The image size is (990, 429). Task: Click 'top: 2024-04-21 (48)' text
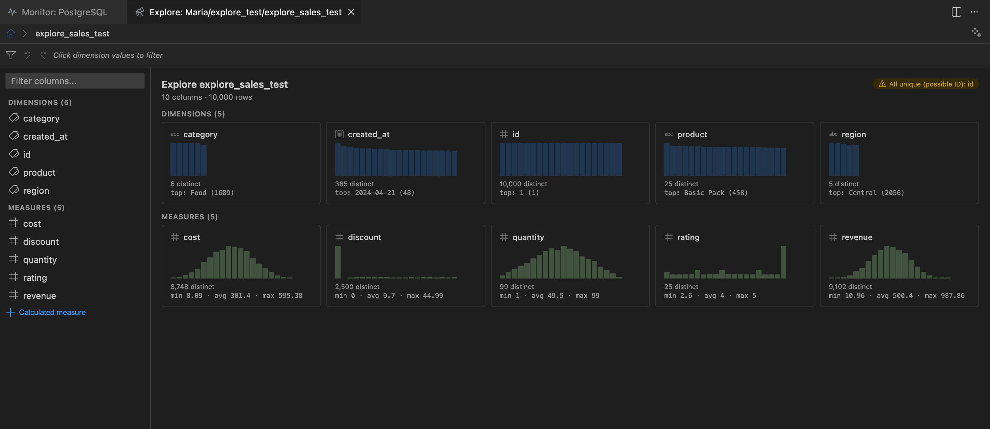[375, 193]
